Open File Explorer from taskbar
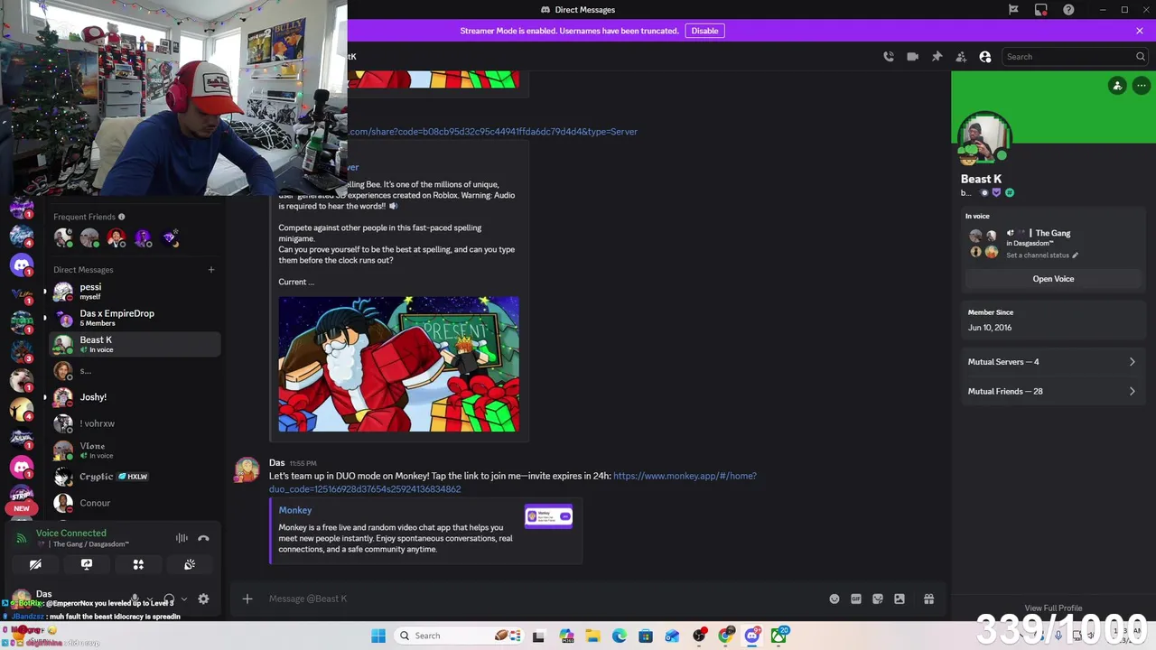The height and width of the screenshot is (650, 1156). coord(592,636)
